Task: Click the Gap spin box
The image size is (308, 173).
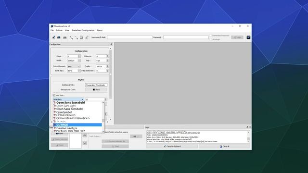Action: [102, 61]
